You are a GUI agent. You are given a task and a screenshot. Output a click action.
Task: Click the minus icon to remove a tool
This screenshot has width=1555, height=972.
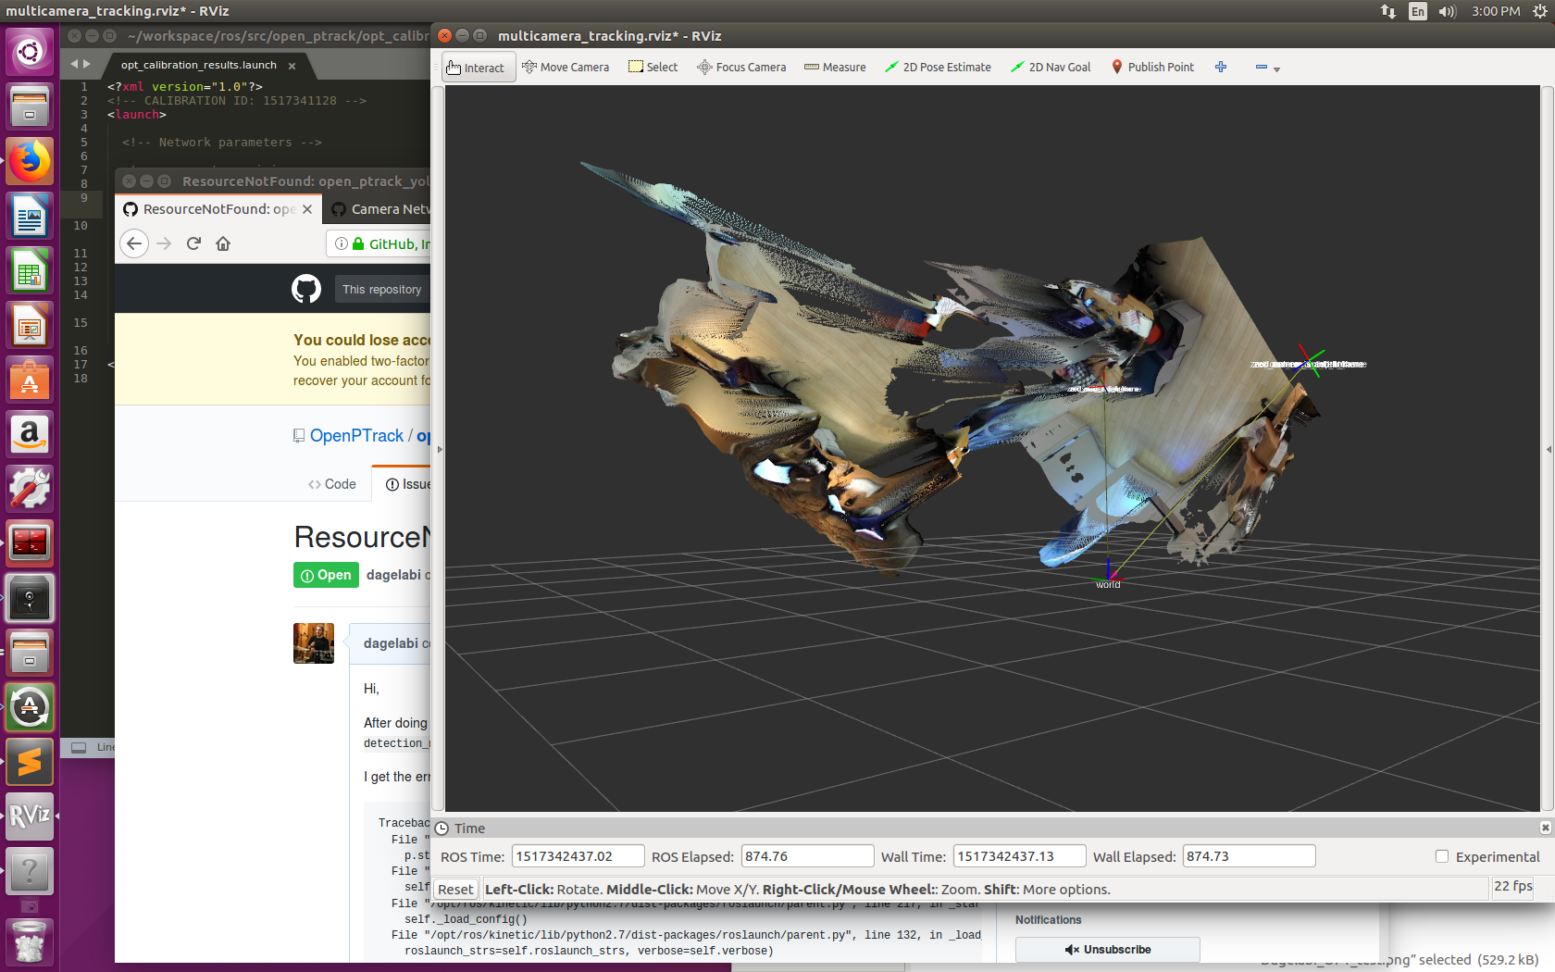1262,67
